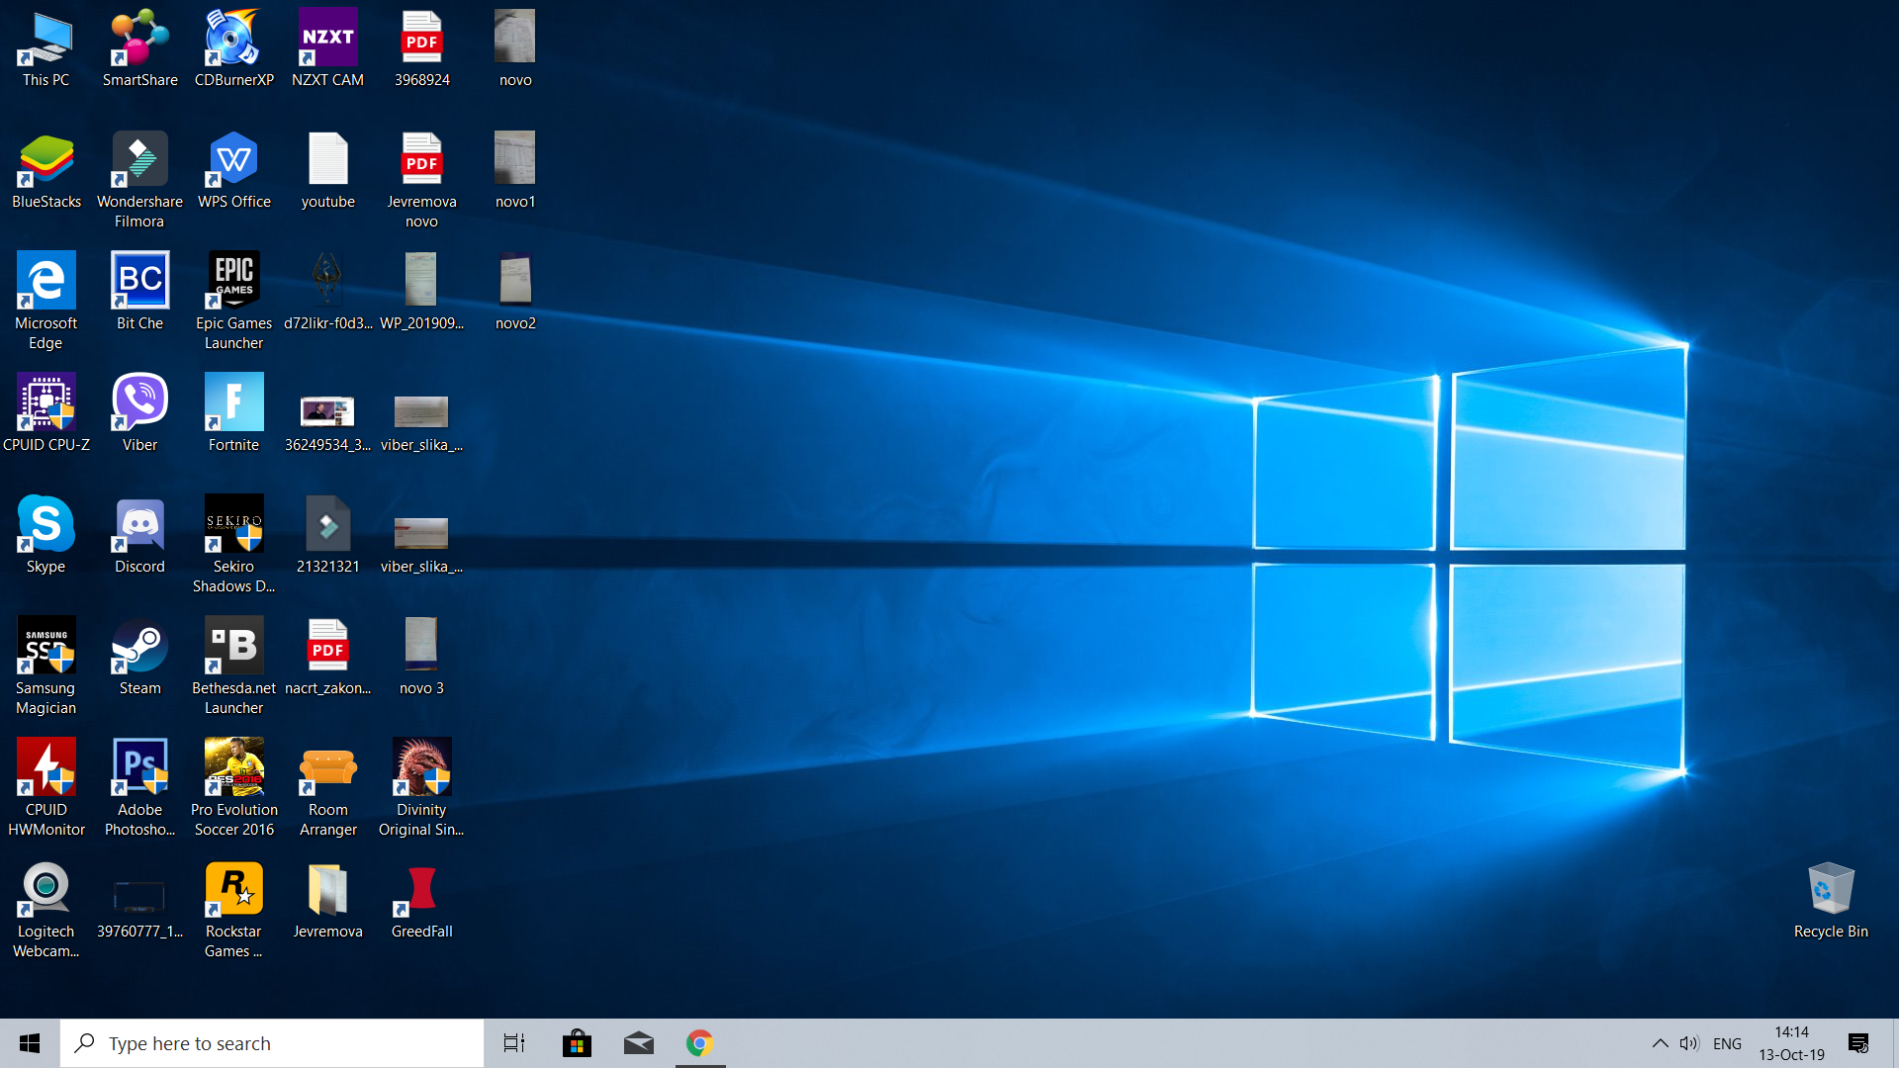Select the youtube text file

[x=327, y=171]
